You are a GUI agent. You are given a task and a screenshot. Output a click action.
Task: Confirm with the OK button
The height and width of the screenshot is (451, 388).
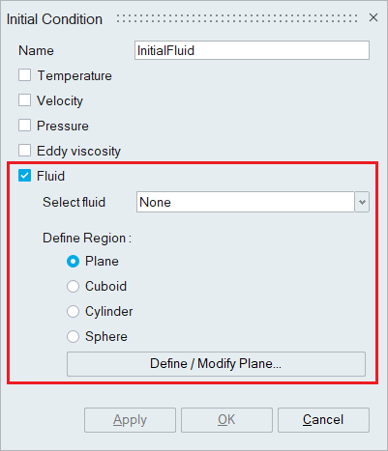coord(226,420)
